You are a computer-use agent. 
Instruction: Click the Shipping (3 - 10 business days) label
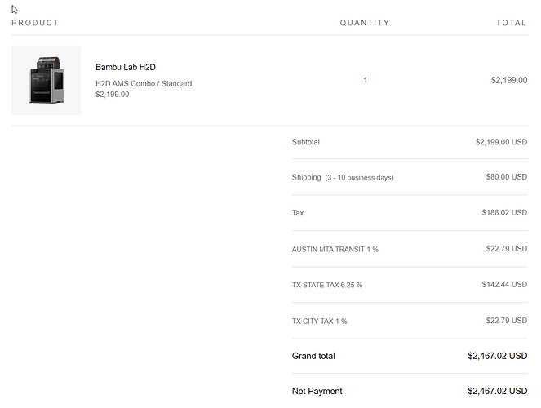pos(343,177)
